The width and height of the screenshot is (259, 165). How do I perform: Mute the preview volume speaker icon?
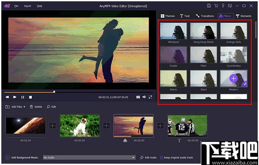point(144,97)
